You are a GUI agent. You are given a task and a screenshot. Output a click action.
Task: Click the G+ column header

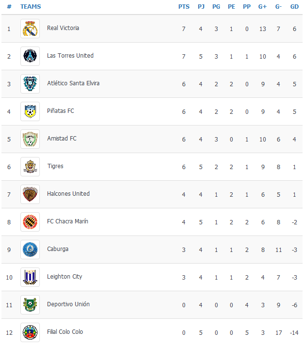click(262, 7)
